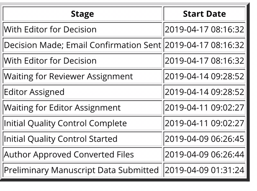Click the Editor Assigned stage cell

pos(34,92)
